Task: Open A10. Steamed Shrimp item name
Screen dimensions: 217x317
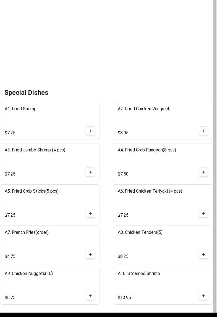Action: pyautogui.click(x=139, y=274)
